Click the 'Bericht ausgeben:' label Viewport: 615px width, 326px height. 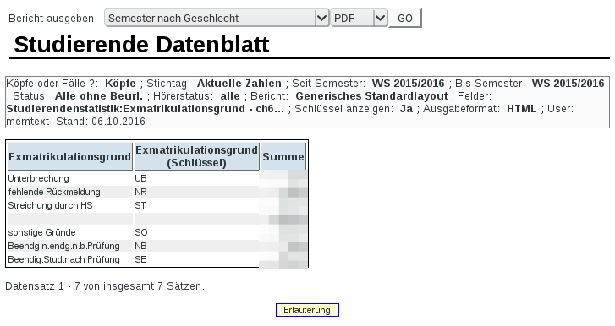(53, 19)
